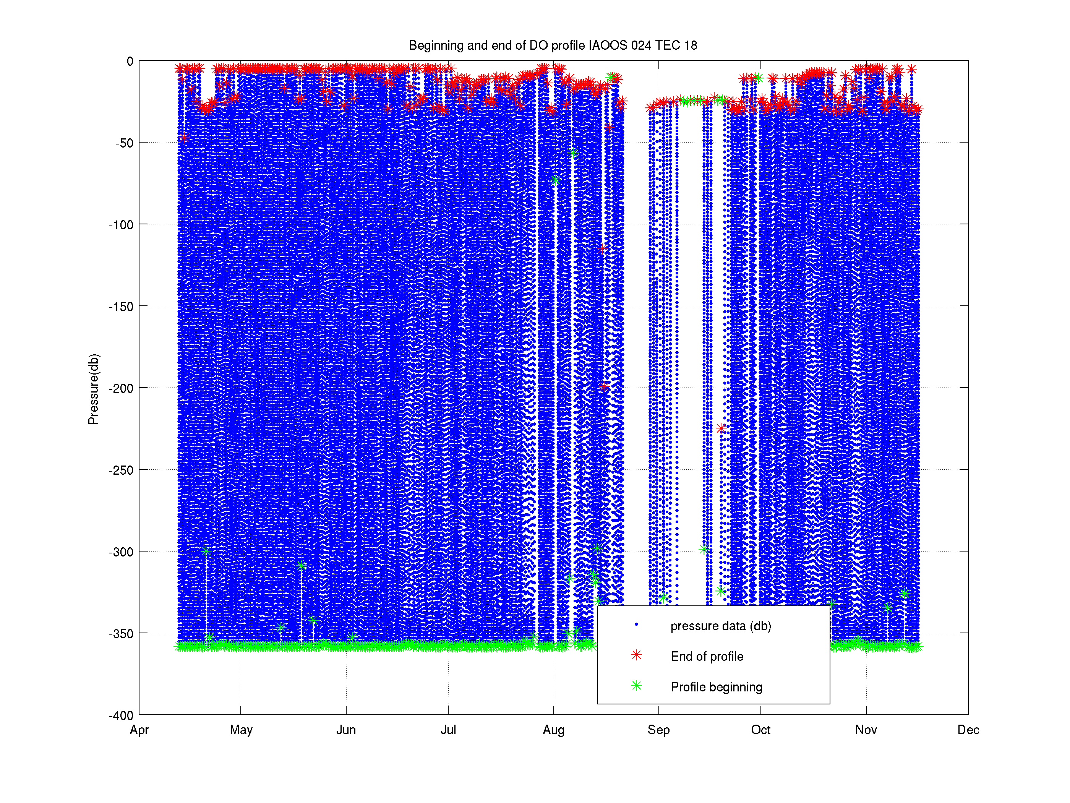Click the 'Jun' x-axis tick label

tap(346, 730)
